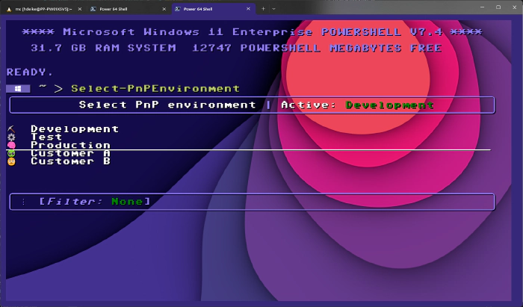Viewport: 523px width, 307px height.
Task: Switch to the mc terminal tab
Action: click(x=41, y=7)
